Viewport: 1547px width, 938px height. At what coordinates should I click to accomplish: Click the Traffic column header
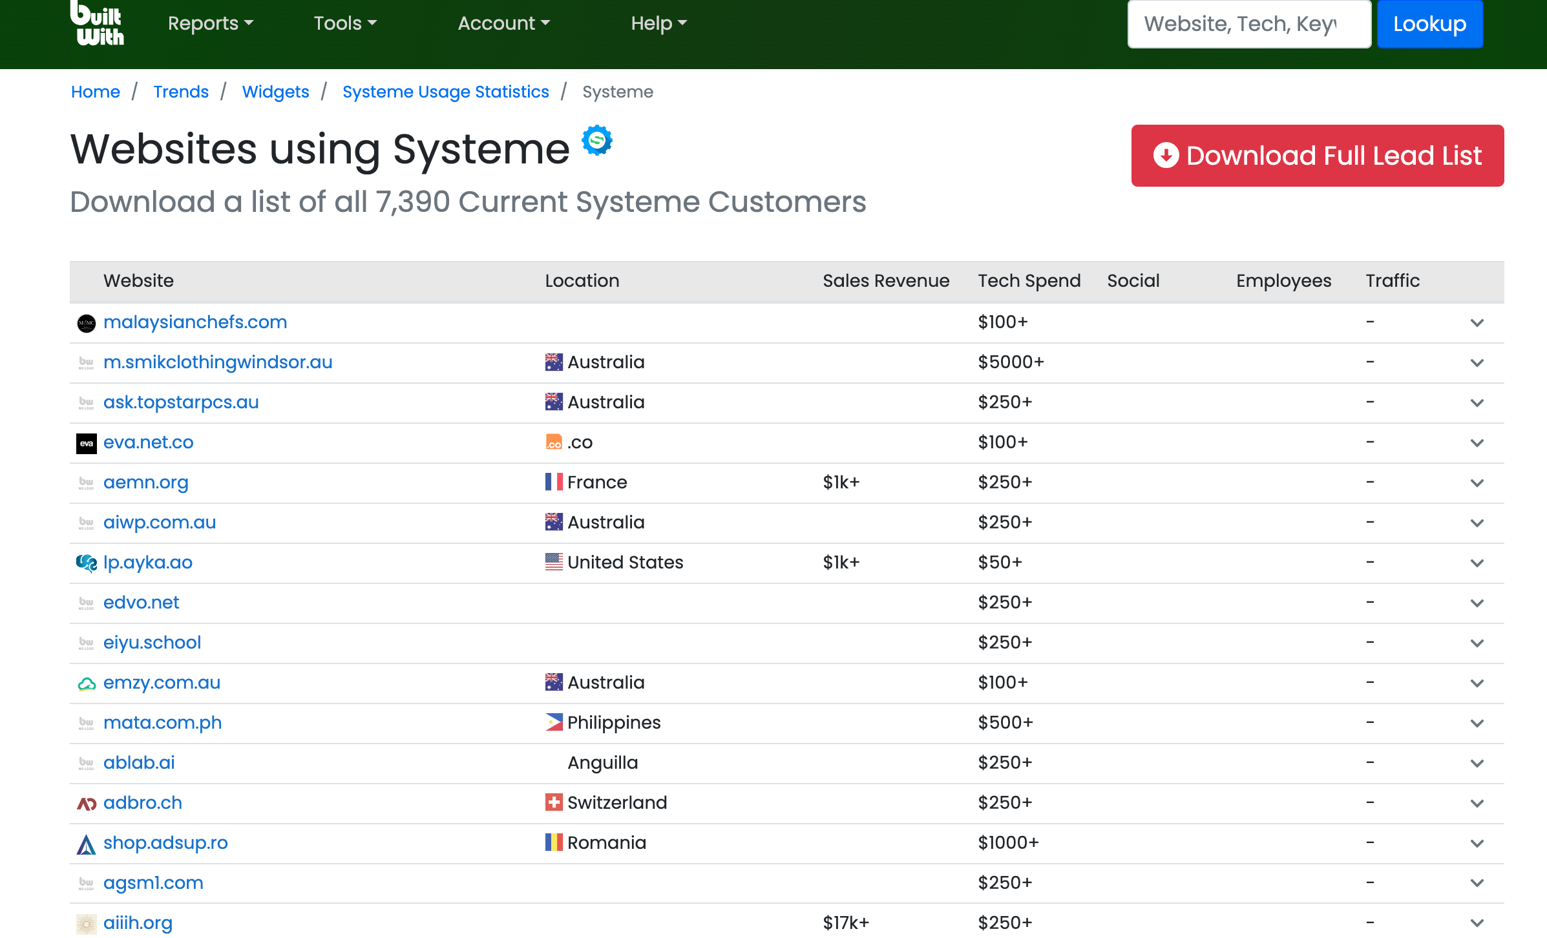coord(1393,280)
